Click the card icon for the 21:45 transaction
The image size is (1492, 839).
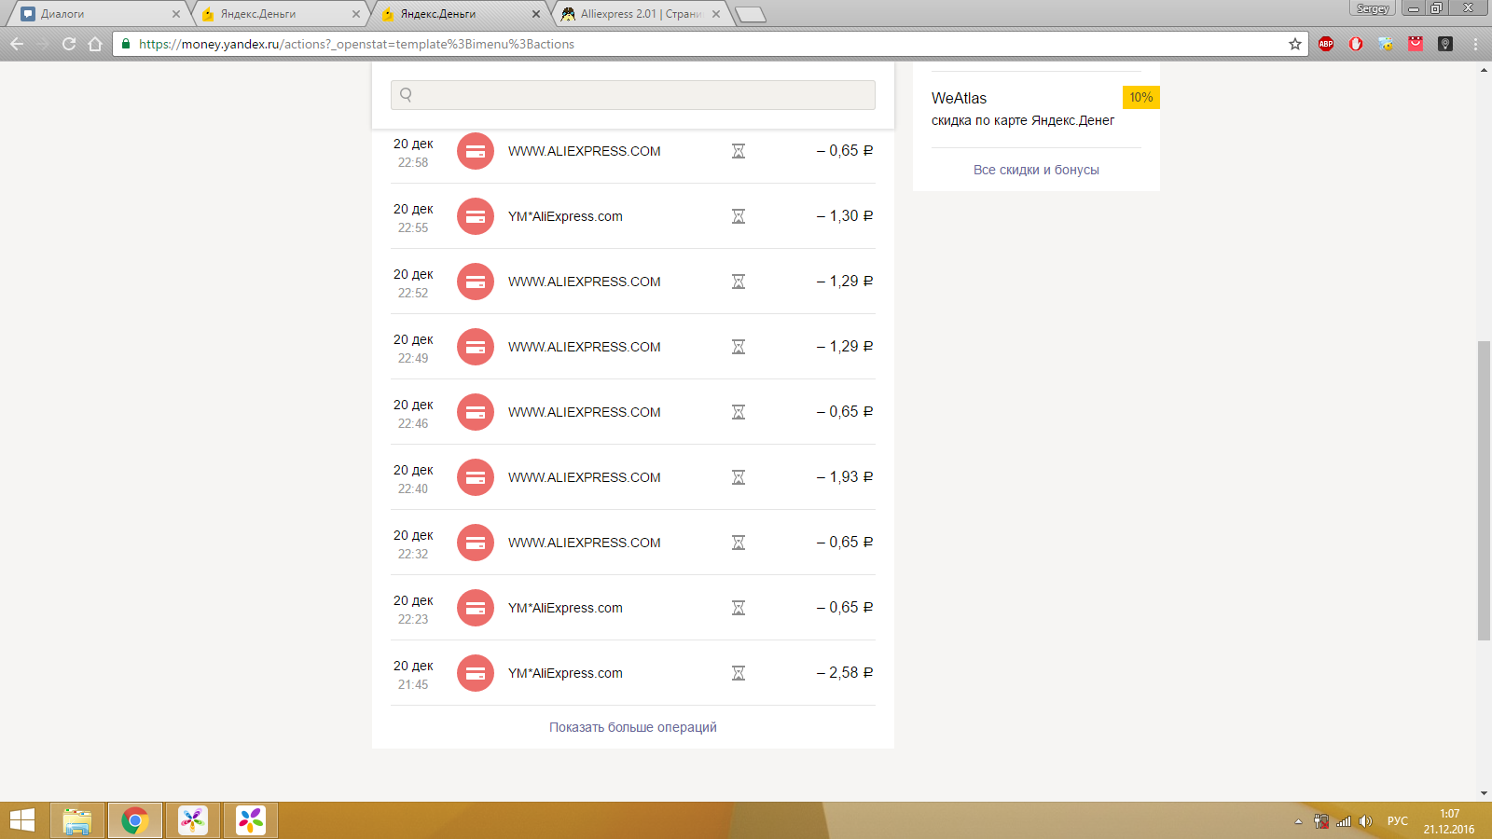476,673
